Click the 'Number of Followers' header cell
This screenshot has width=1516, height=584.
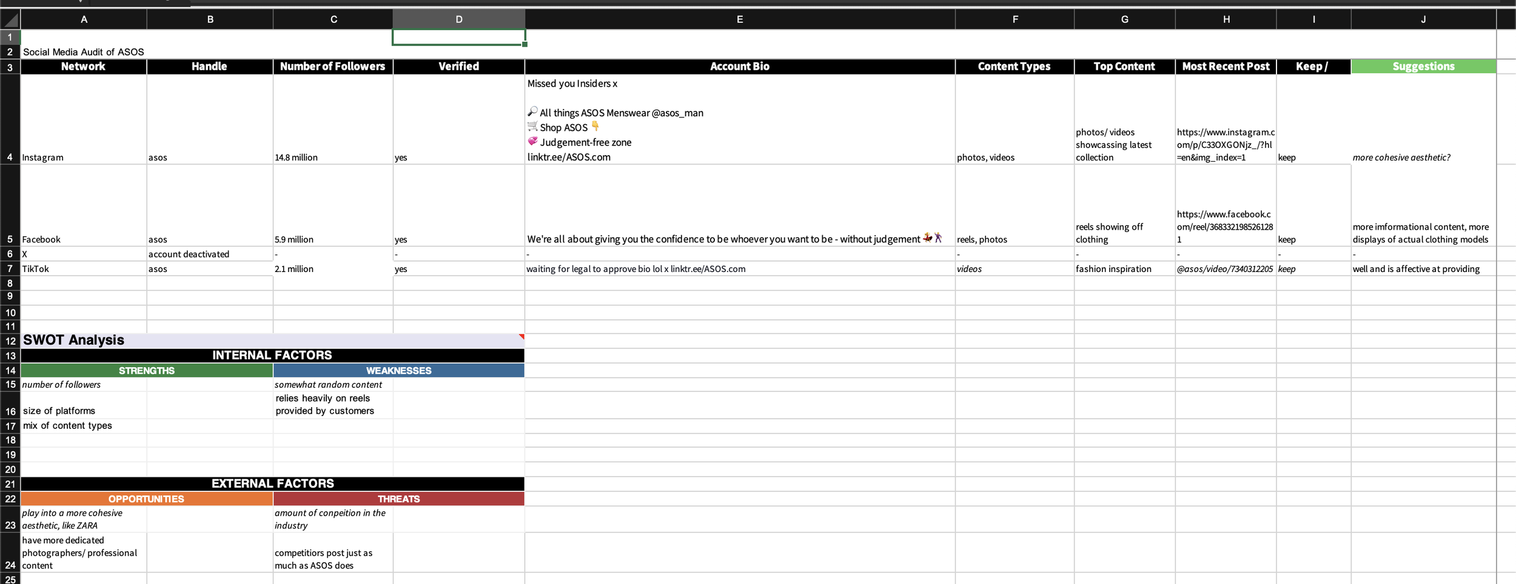coord(333,67)
